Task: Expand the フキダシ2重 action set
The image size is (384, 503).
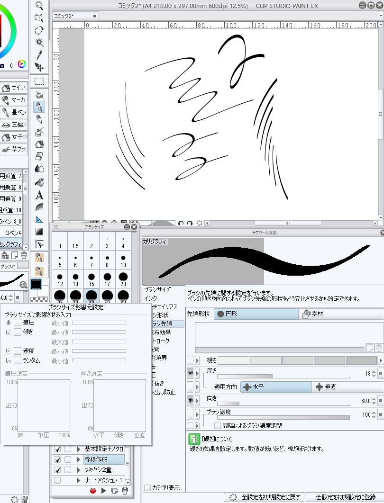Action: pyautogui.click(x=78, y=470)
